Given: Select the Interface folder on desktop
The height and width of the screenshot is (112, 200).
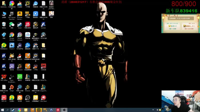Looking at the screenshot, I should click(x=43, y=45).
